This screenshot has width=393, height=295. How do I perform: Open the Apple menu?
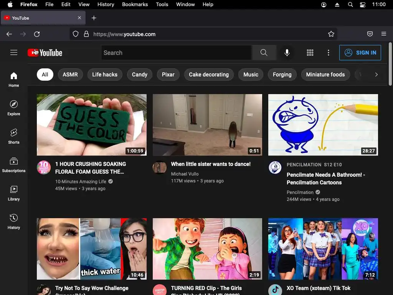[10, 5]
